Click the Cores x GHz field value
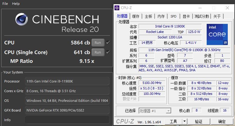 [x=67, y=91]
